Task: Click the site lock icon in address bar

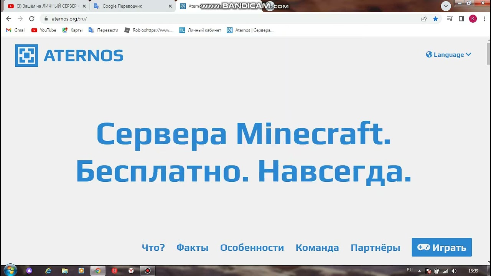Action: (x=46, y=19)
